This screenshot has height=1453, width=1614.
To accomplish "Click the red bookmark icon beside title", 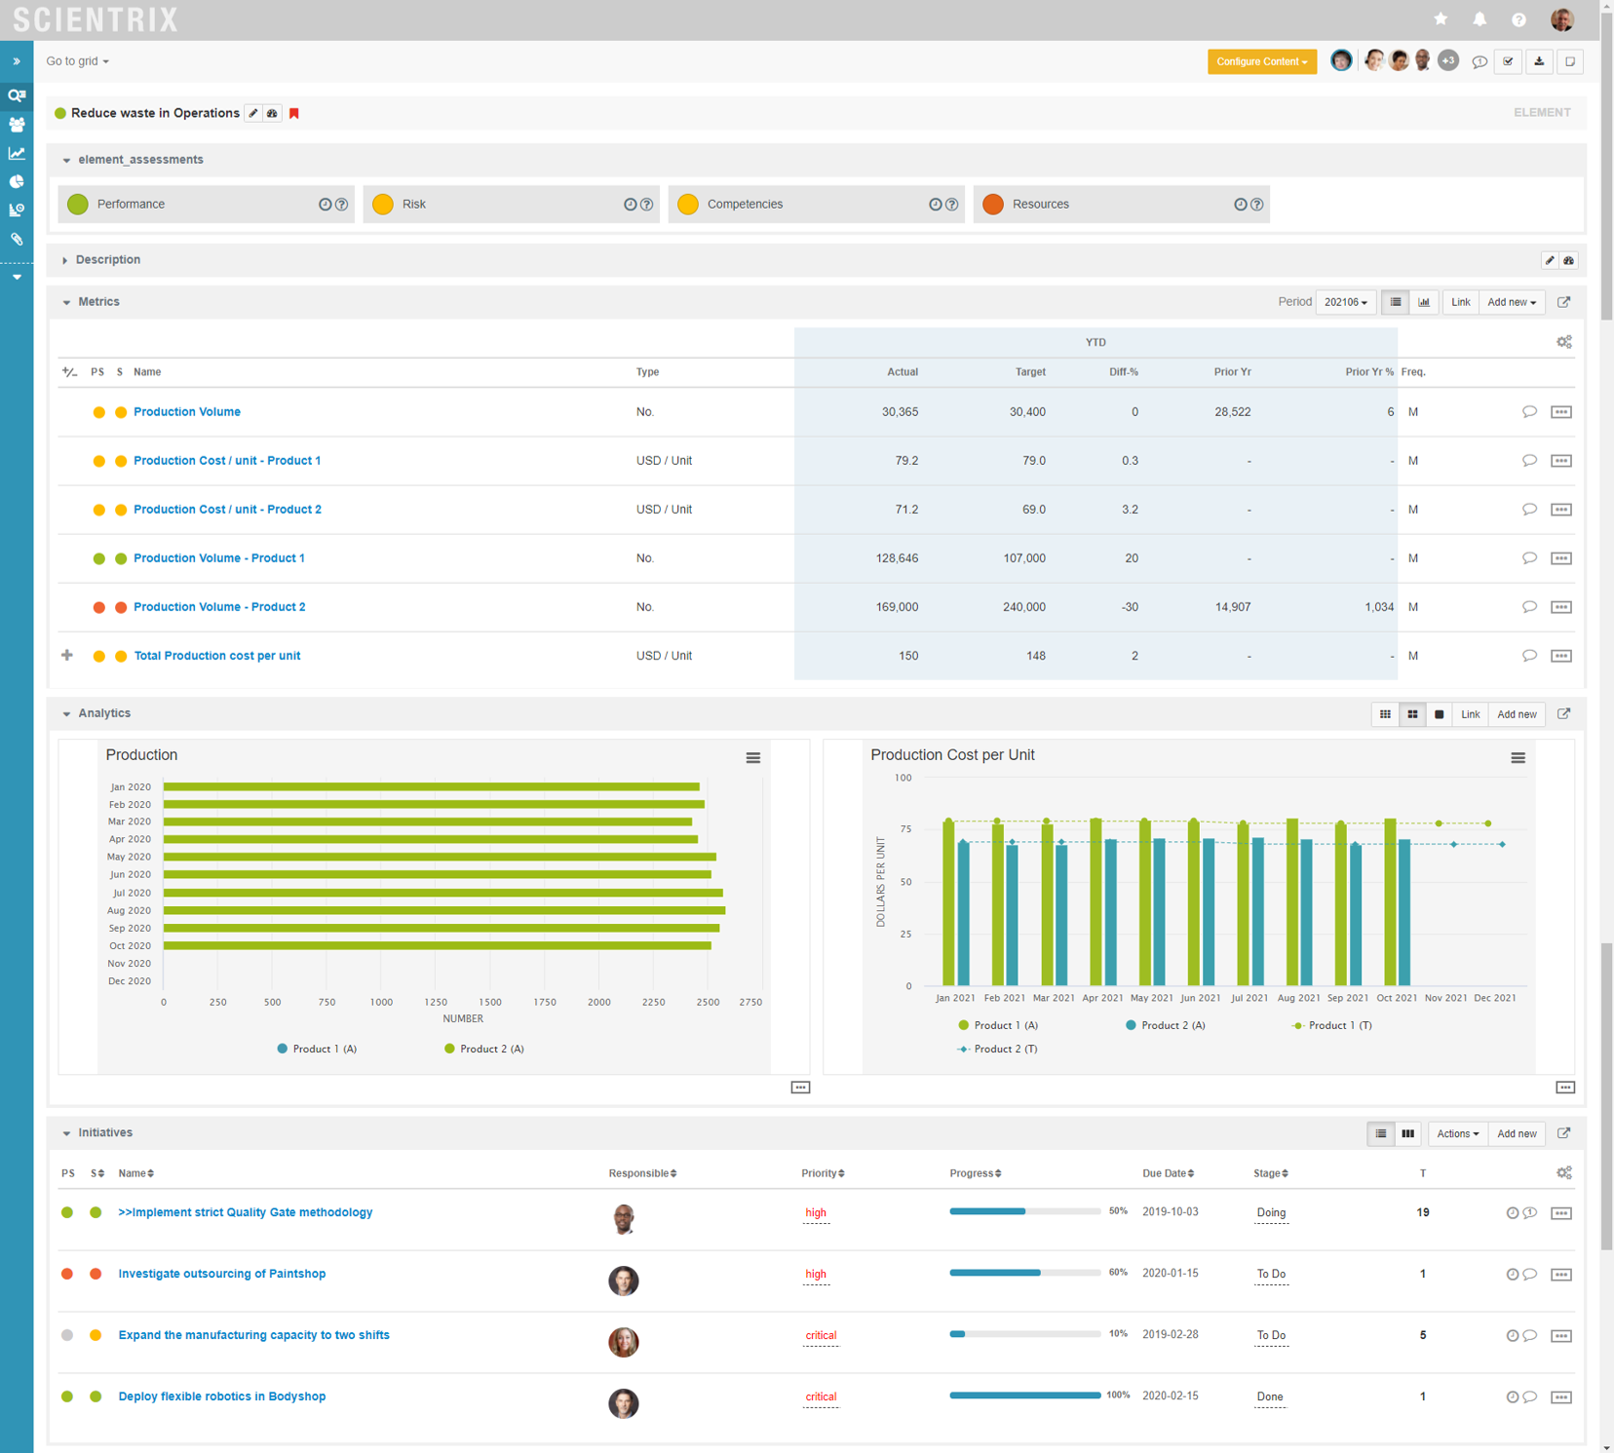I will [x=294, y=114].
